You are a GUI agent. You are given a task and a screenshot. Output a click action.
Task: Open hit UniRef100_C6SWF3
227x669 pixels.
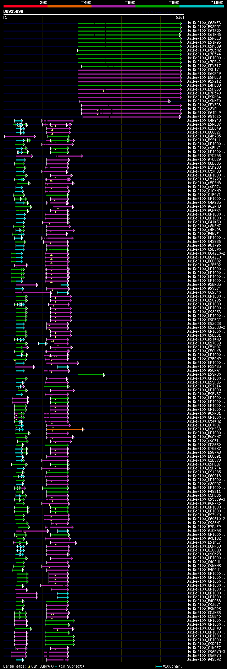204,23
